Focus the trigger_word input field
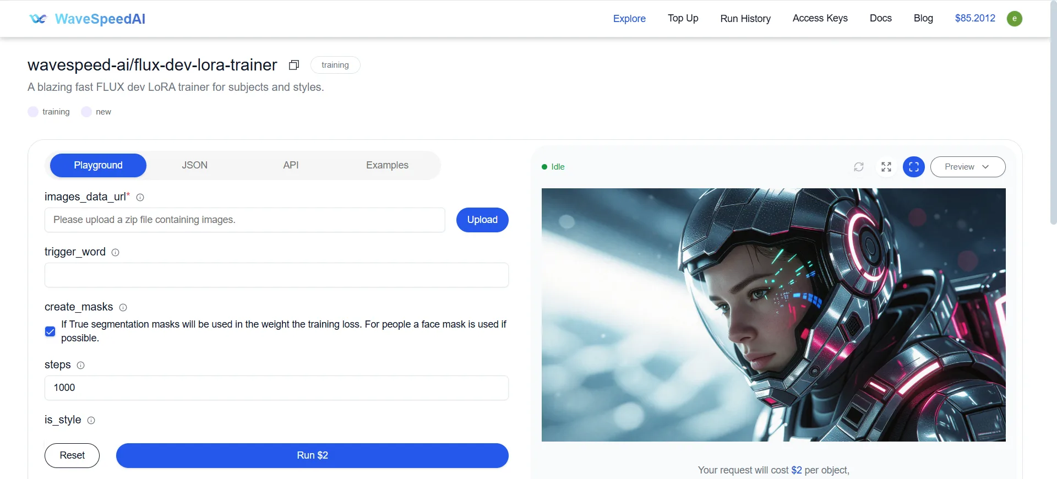Screen dimensions: 1057x479 [x=276, y=275]
